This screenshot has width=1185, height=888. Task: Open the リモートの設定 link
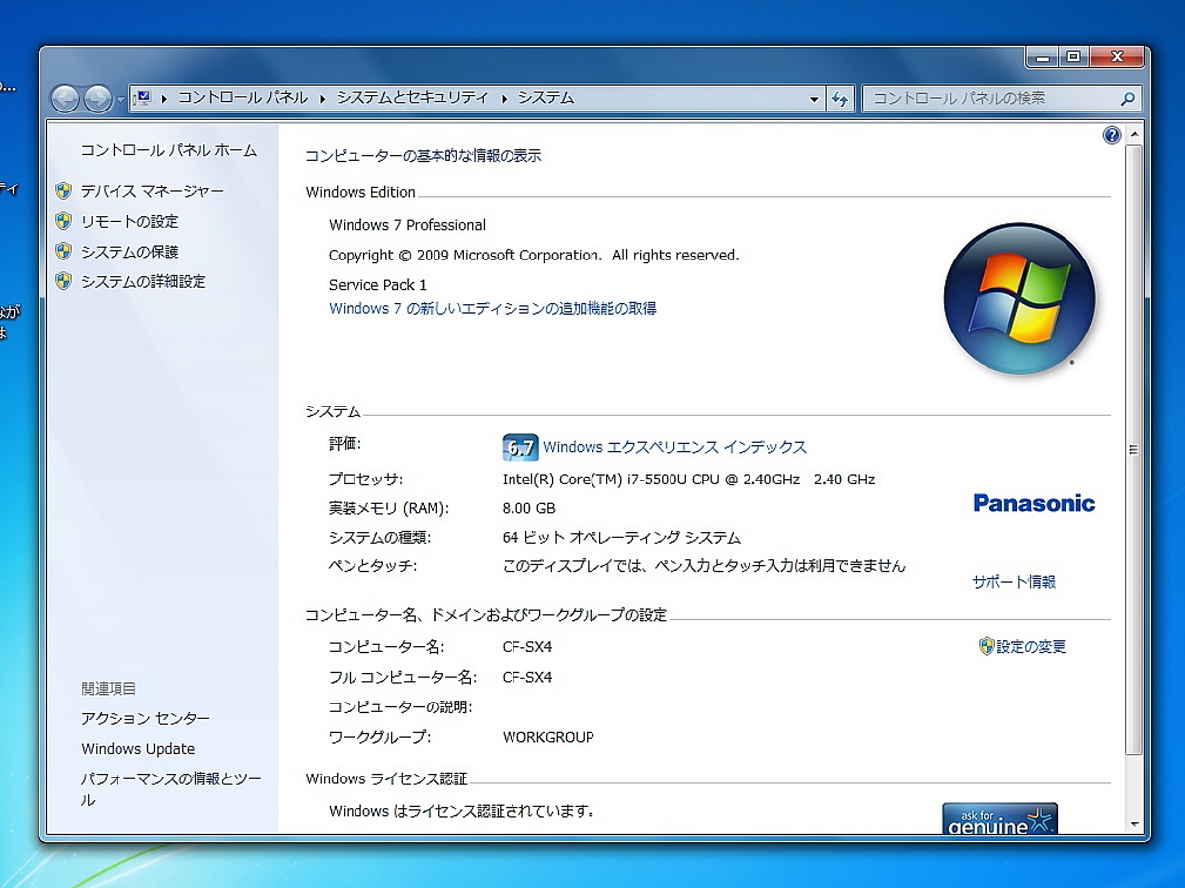[x=129, y=221]
